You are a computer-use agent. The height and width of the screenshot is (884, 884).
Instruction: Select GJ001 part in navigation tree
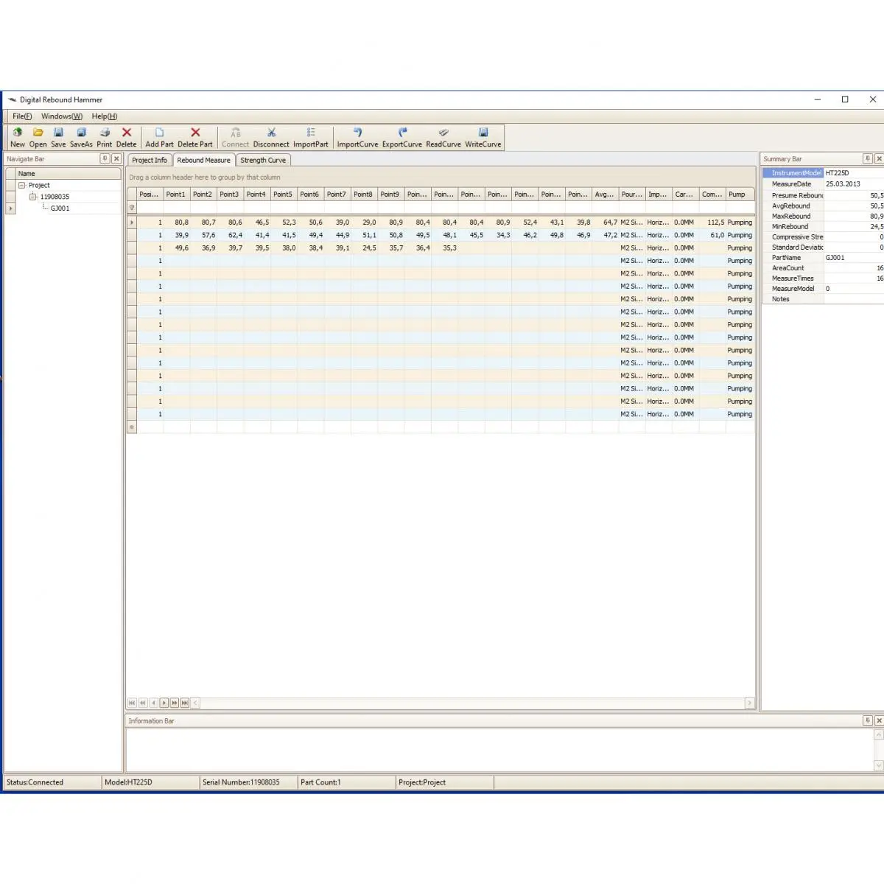(60, 208)
